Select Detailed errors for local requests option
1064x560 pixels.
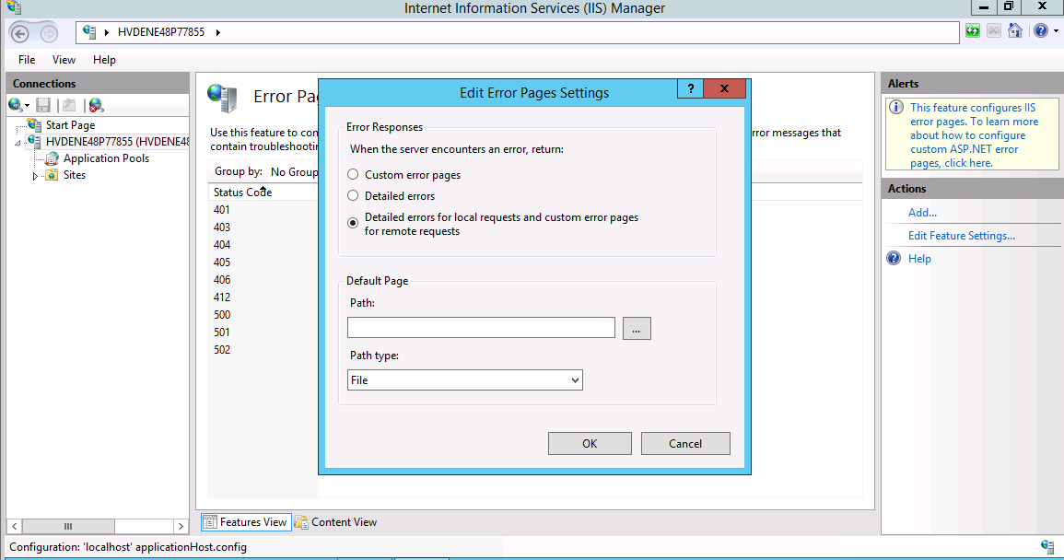(353, 223)
